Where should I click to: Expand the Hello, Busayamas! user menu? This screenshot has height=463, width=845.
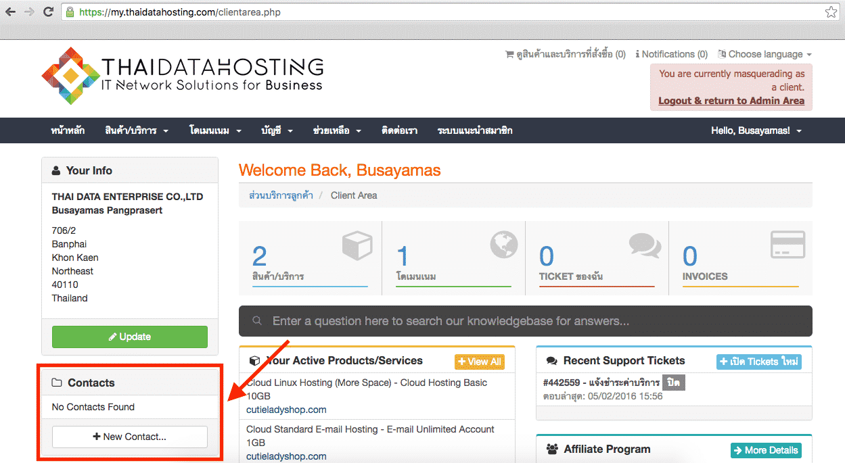[x=756, y=130]
